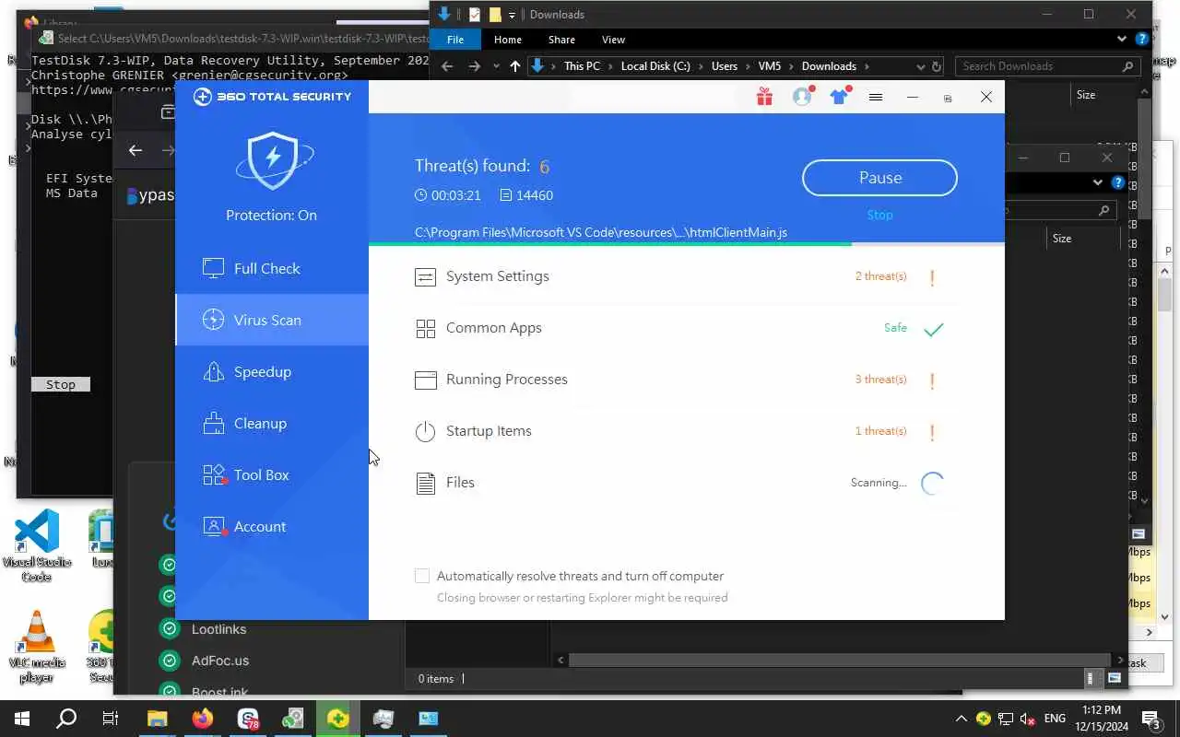The width and height of the screenshot is (1180, 737).
Task: Open the View ribbon tab in Explorer
Action: (x=613, y=40)
